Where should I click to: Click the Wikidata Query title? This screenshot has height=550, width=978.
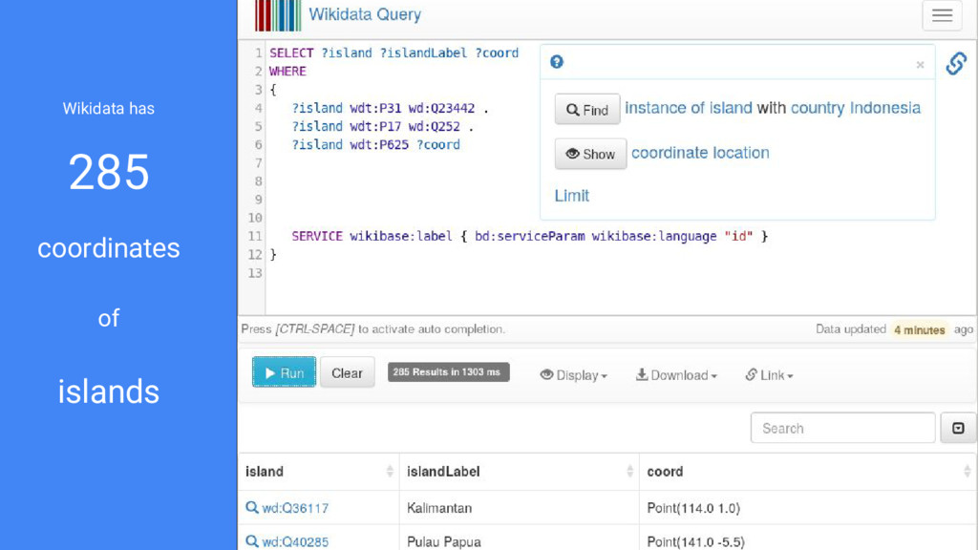(365, 14)
